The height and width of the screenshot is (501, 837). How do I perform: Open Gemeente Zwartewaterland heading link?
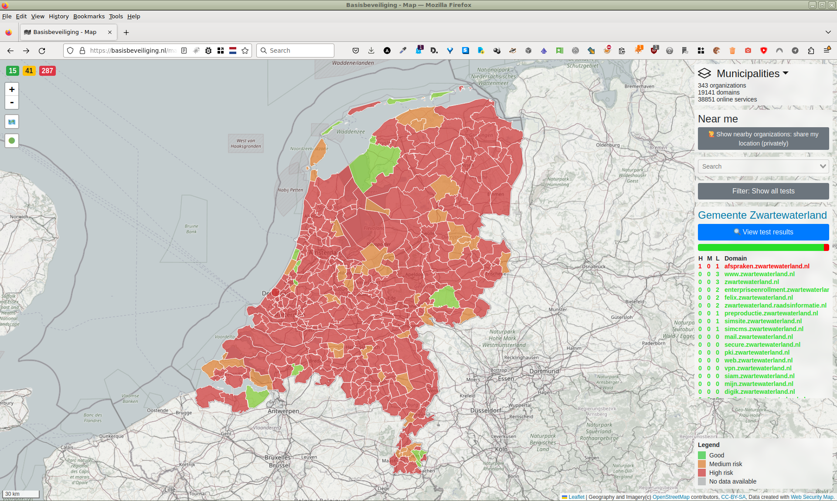(762, 215)
